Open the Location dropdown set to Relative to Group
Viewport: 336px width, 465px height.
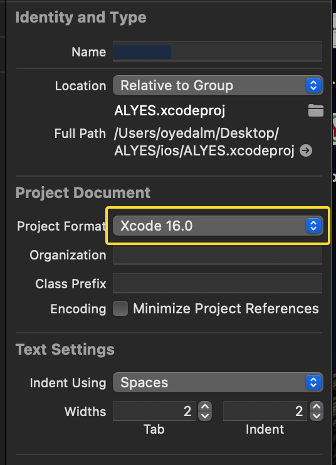click(218, 85)
